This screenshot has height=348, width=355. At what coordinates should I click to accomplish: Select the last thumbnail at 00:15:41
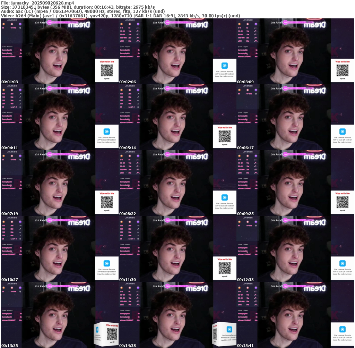point(295,315)
